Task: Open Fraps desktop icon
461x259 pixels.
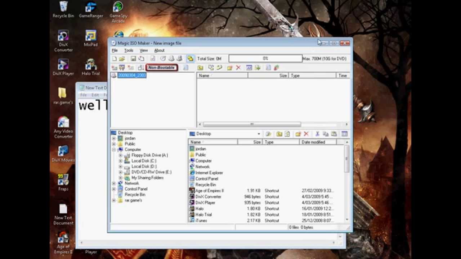Action: point(63,182)
